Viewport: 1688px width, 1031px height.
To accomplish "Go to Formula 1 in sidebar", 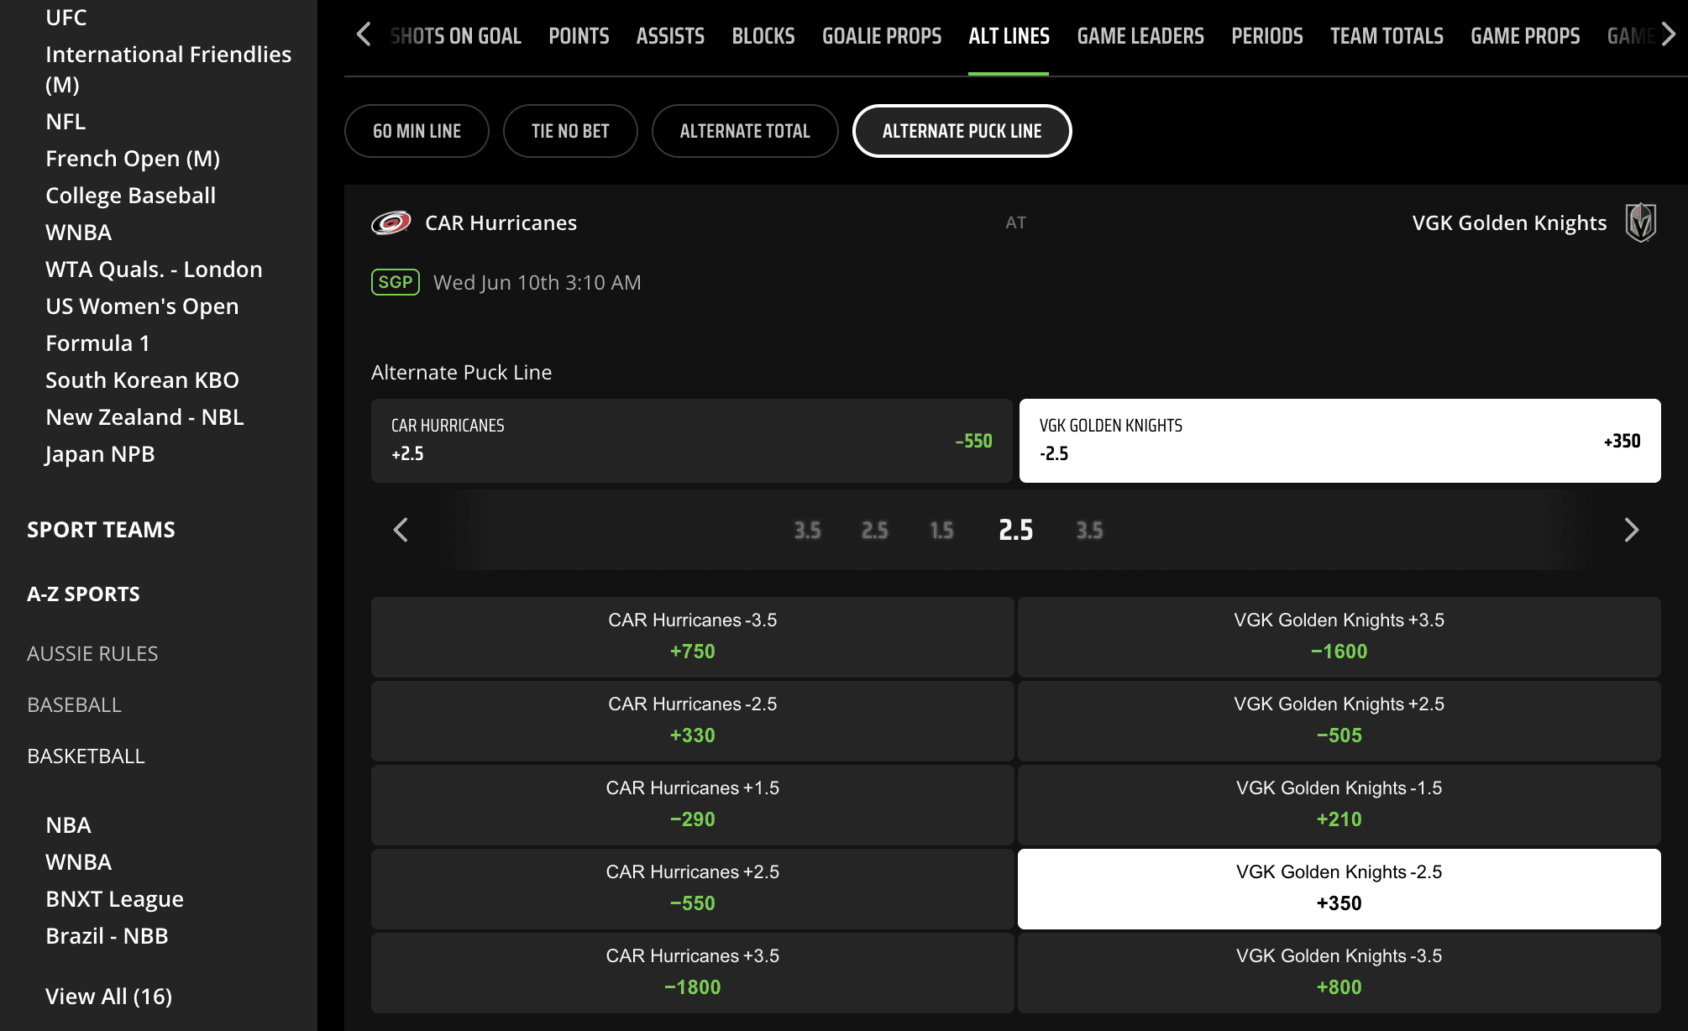I will pos(97,343).
